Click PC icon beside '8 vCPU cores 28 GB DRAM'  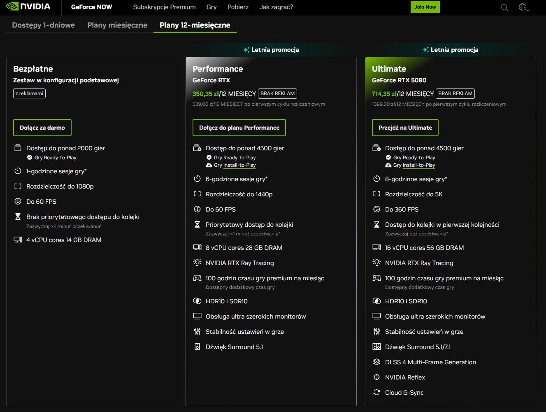tap(197, 247)
